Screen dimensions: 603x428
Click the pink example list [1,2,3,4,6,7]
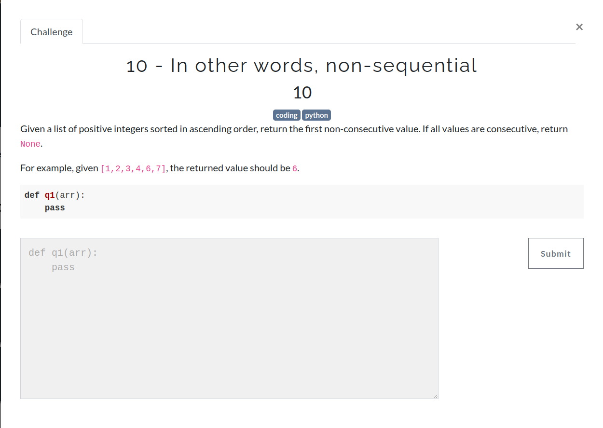click(133, 168)
